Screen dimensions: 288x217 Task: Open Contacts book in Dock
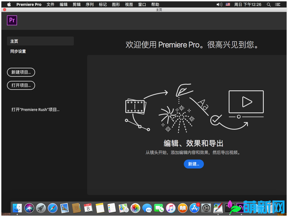[76, 208]
